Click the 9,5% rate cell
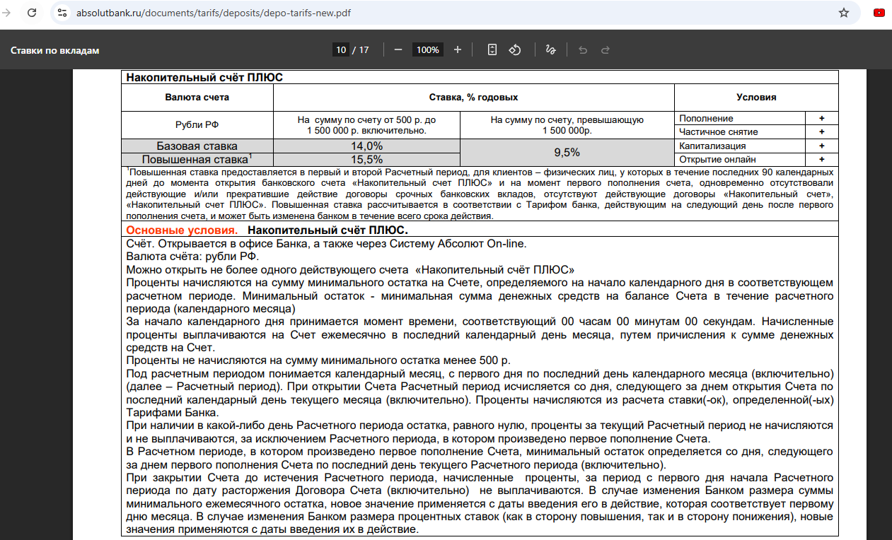The image size is (892, 540). pyautogui.click(x=567, y=152)
